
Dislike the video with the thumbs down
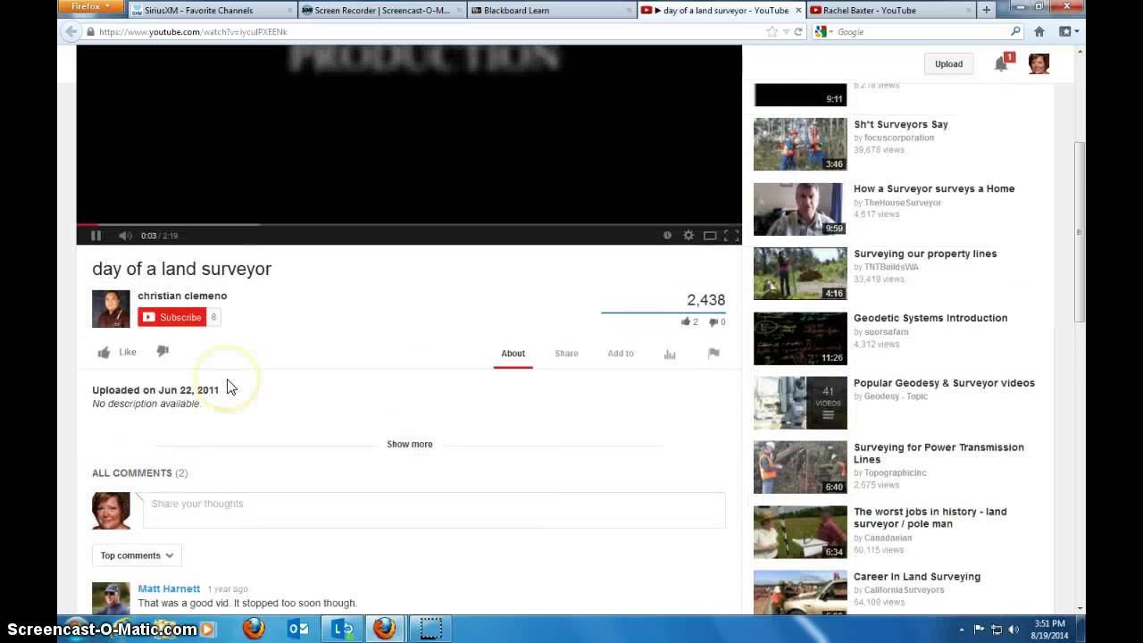(x=163, y=352)
